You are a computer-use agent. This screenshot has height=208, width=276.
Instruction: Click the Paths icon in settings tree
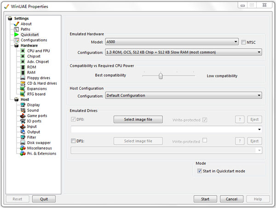pyautogui.click(x=16, y=29)
